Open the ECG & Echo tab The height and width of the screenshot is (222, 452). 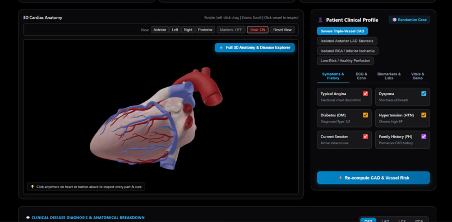[362, 76]
